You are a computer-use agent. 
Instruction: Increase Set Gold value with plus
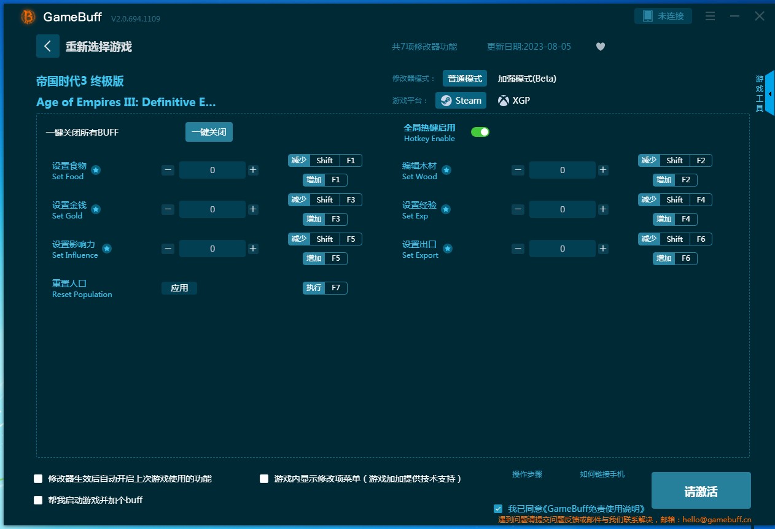253,209
